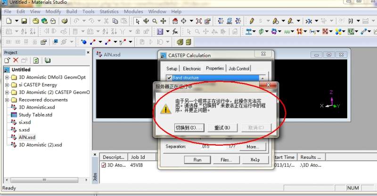Click the Clean structure icon

click(x=309, y=21)
